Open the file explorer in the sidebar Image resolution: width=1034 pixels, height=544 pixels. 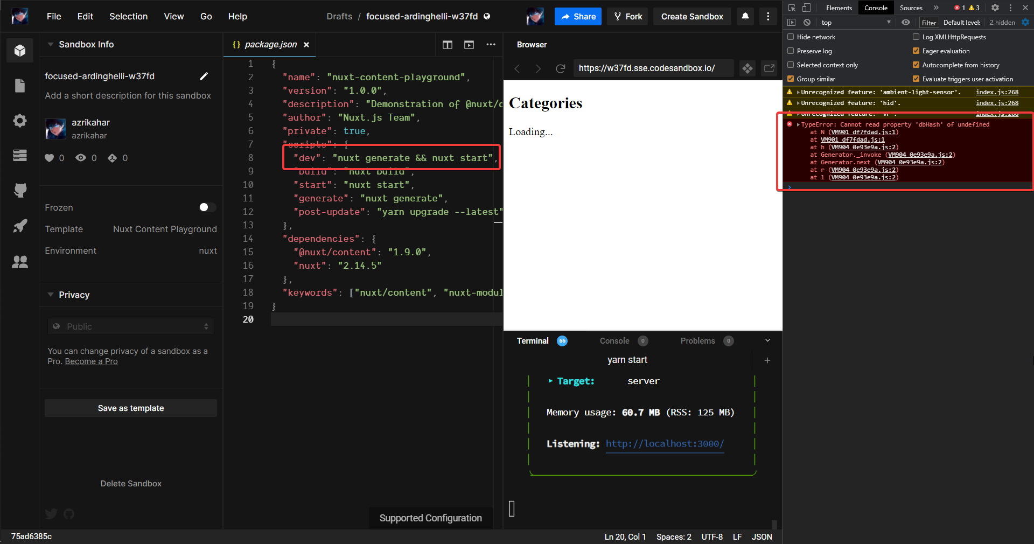click(20, 86)
